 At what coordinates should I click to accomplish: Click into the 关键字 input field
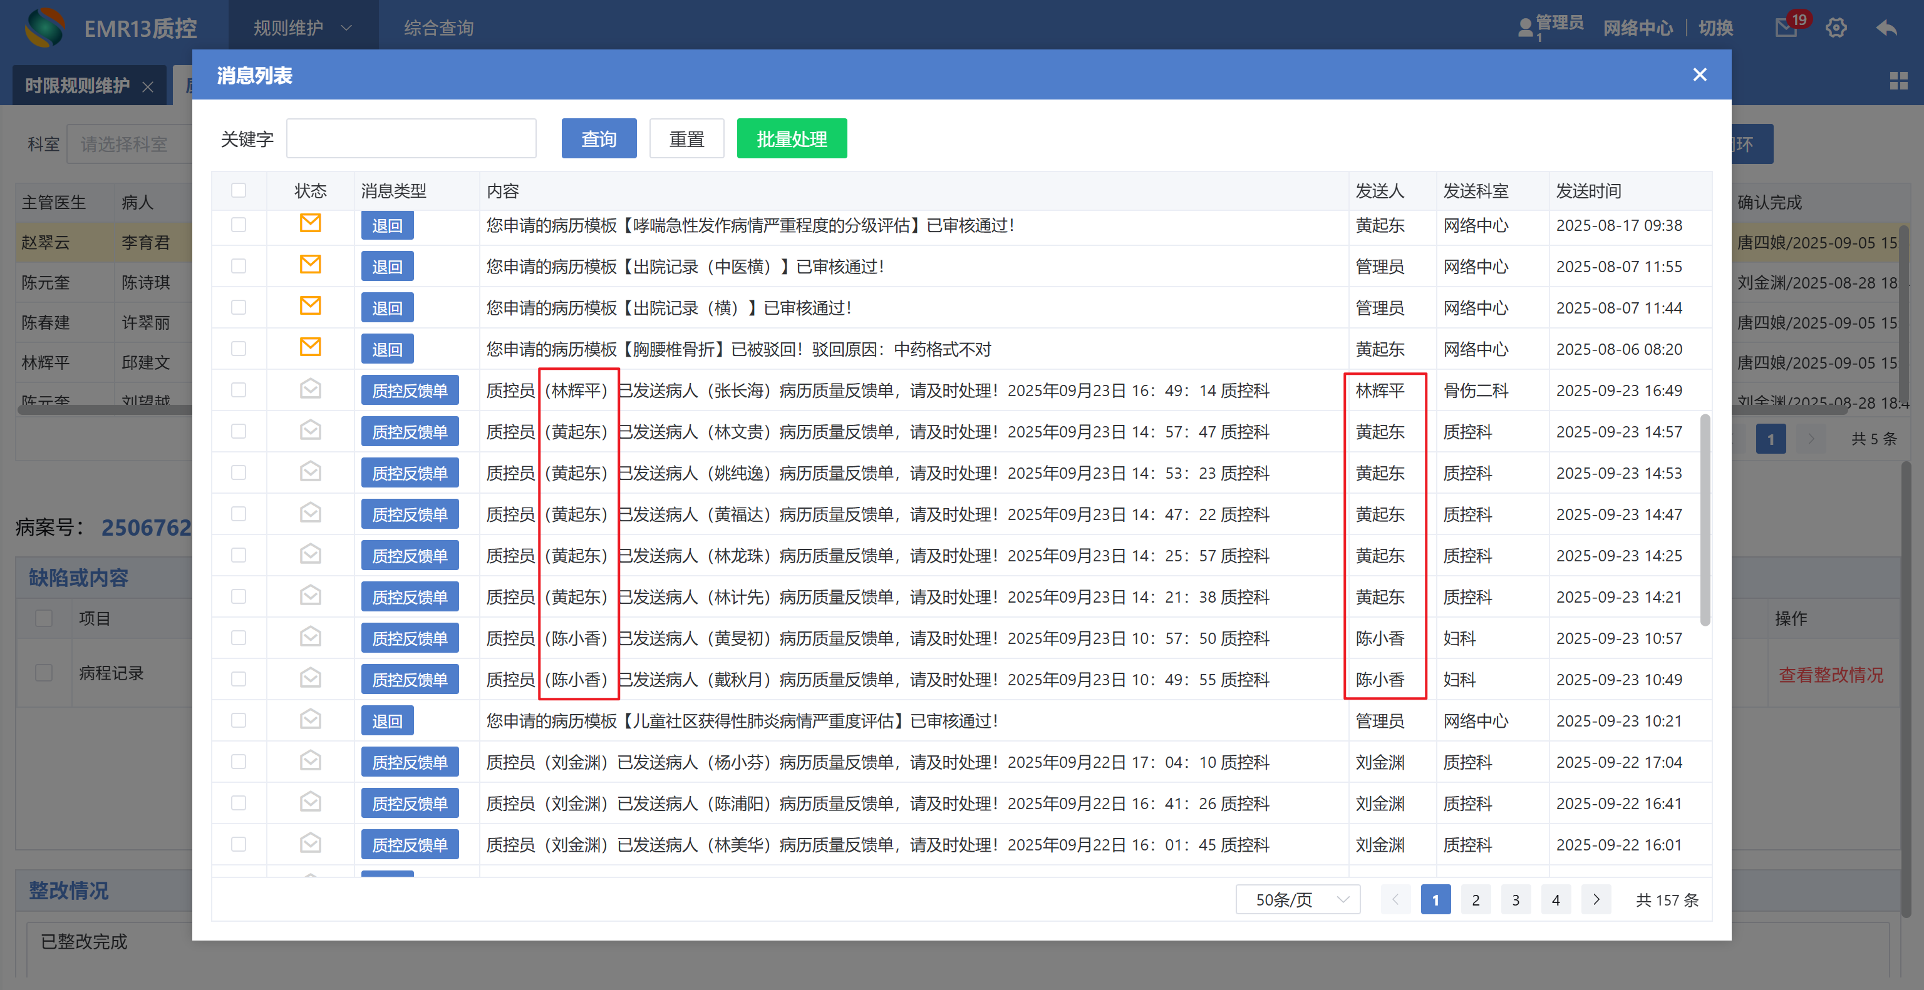click(411, 139)
